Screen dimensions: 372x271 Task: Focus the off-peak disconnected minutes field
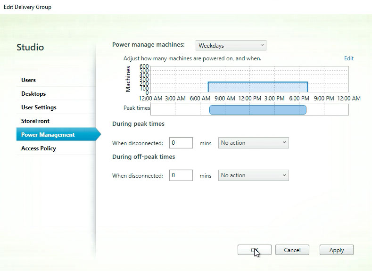181,175
